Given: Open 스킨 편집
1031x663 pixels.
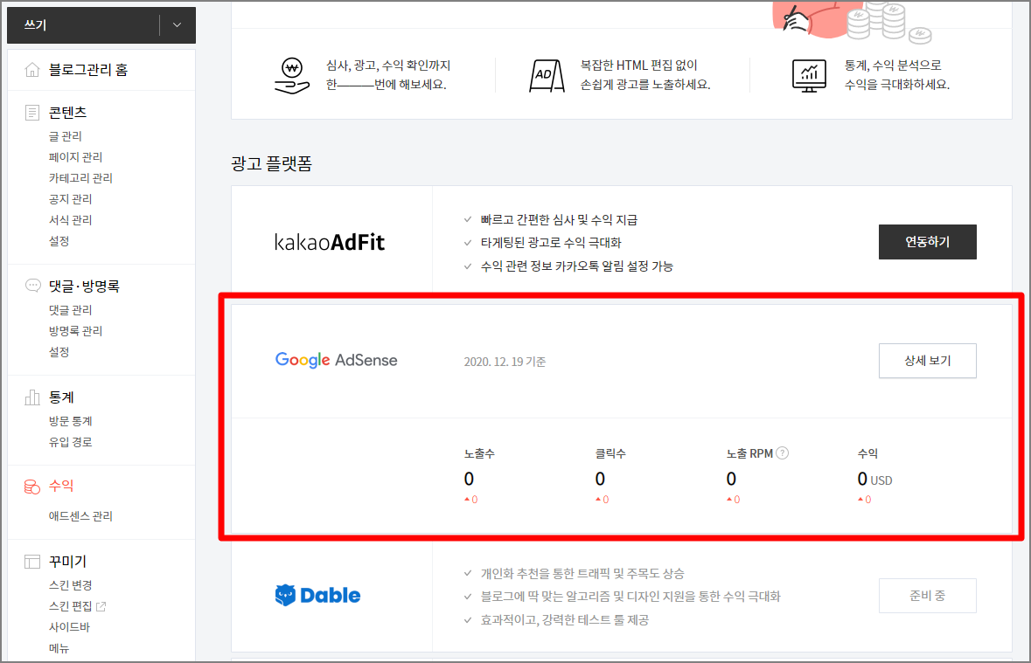Looking at the screenshot, I should tap(70, 606).
